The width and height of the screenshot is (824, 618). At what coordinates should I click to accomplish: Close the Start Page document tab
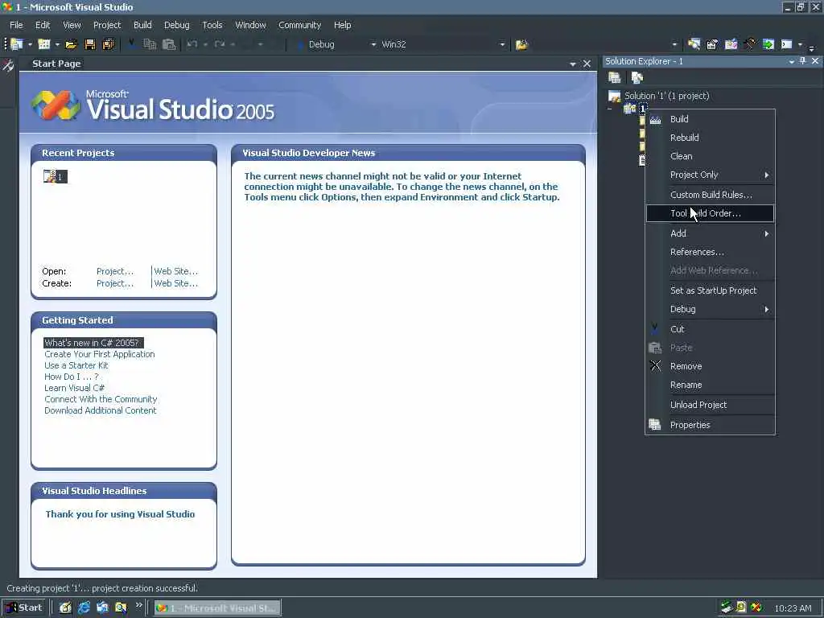coord(587,64)
